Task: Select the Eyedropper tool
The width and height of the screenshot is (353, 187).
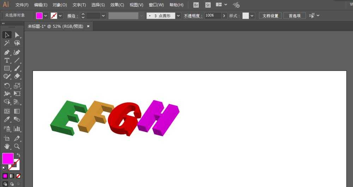Action: click(x=7, y=120)
